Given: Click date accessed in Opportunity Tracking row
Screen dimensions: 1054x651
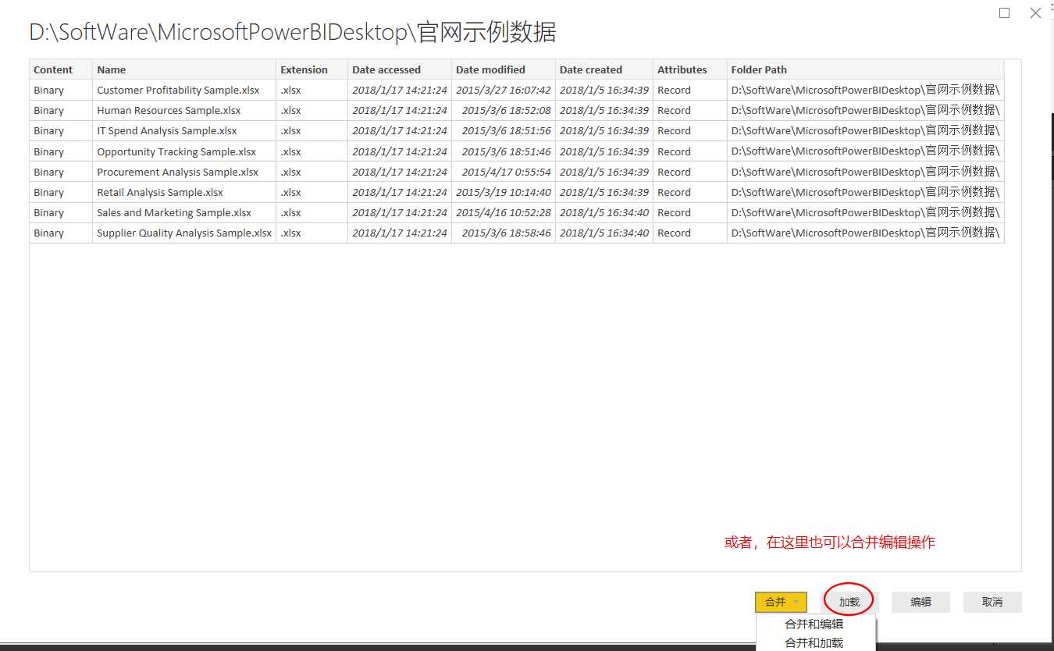Looking at the screenshot, I should 400,151.
